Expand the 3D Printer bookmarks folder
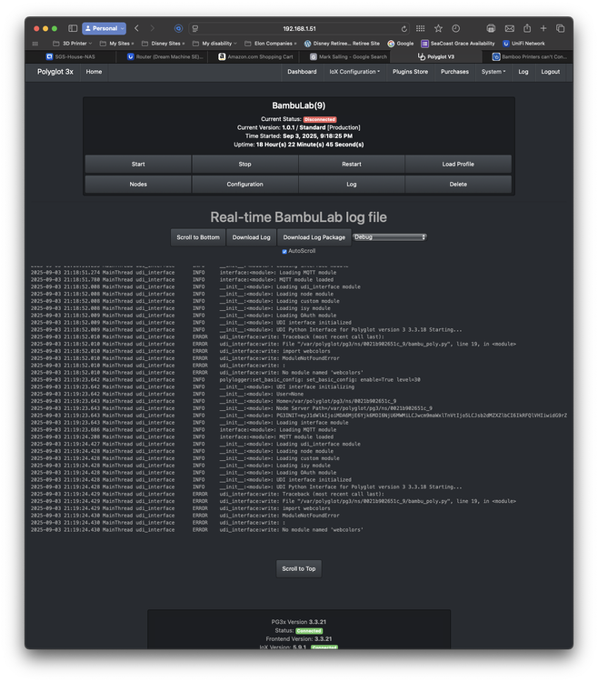The image size is (598, 682). 72,44
